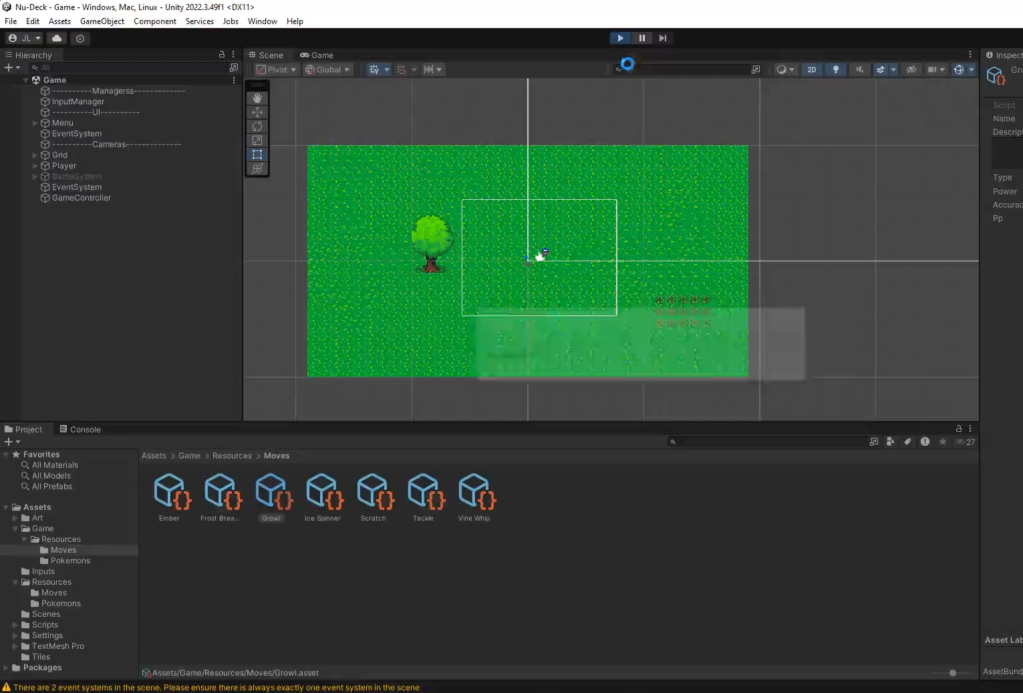Switch to the Console tab
This screenshot has width=1023, height=693.
(x=80, y=430)
